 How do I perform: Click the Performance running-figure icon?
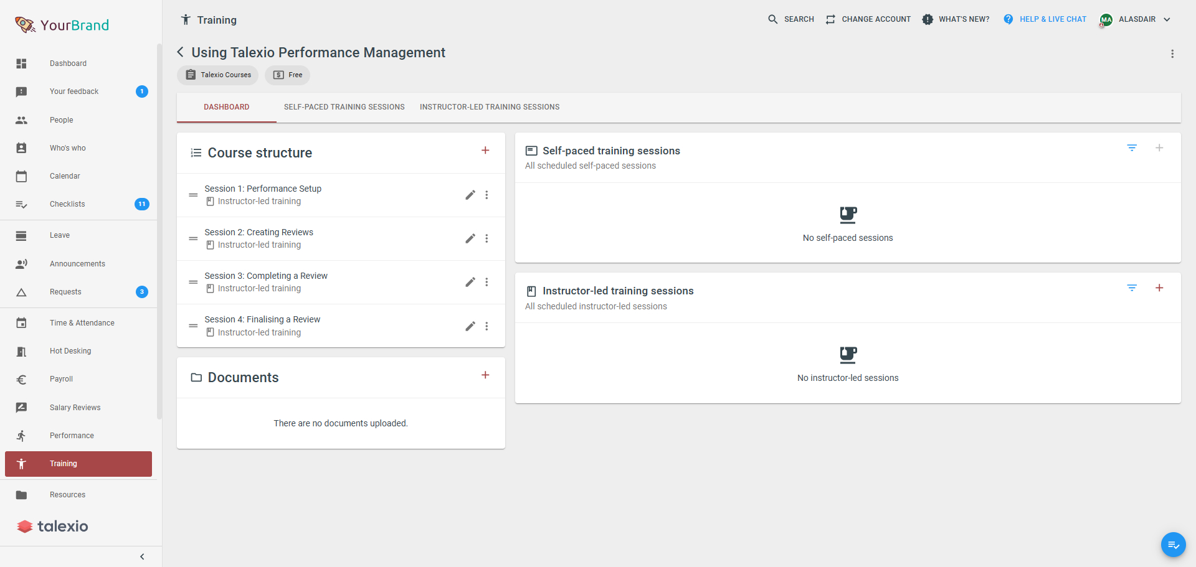point(21,436)
